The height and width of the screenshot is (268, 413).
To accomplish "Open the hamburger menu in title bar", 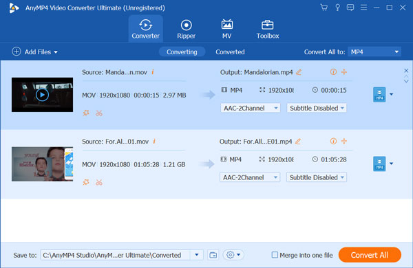I will click(363, 8).
